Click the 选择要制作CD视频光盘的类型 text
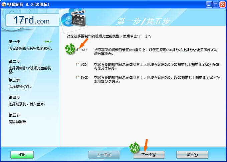 (30, 70)
